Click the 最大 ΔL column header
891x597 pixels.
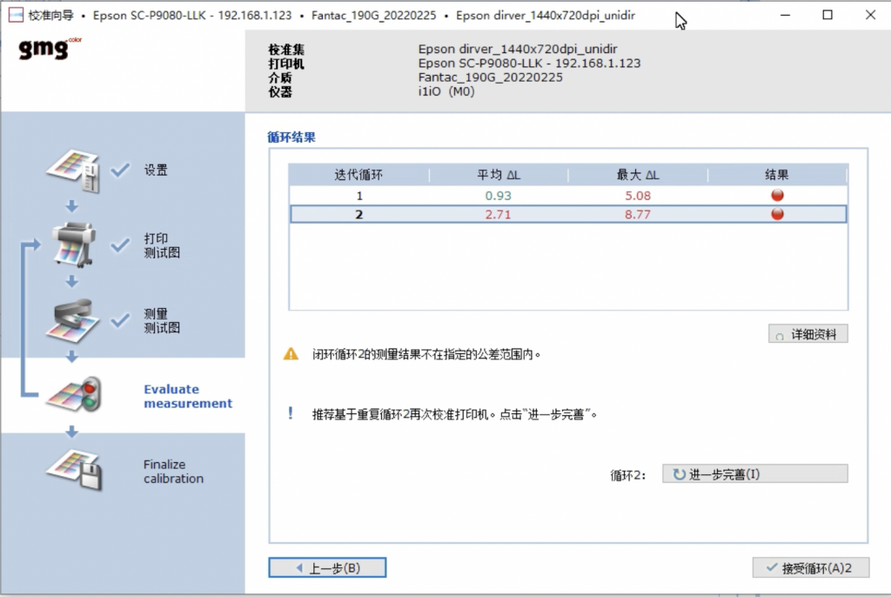pos(638,175)
